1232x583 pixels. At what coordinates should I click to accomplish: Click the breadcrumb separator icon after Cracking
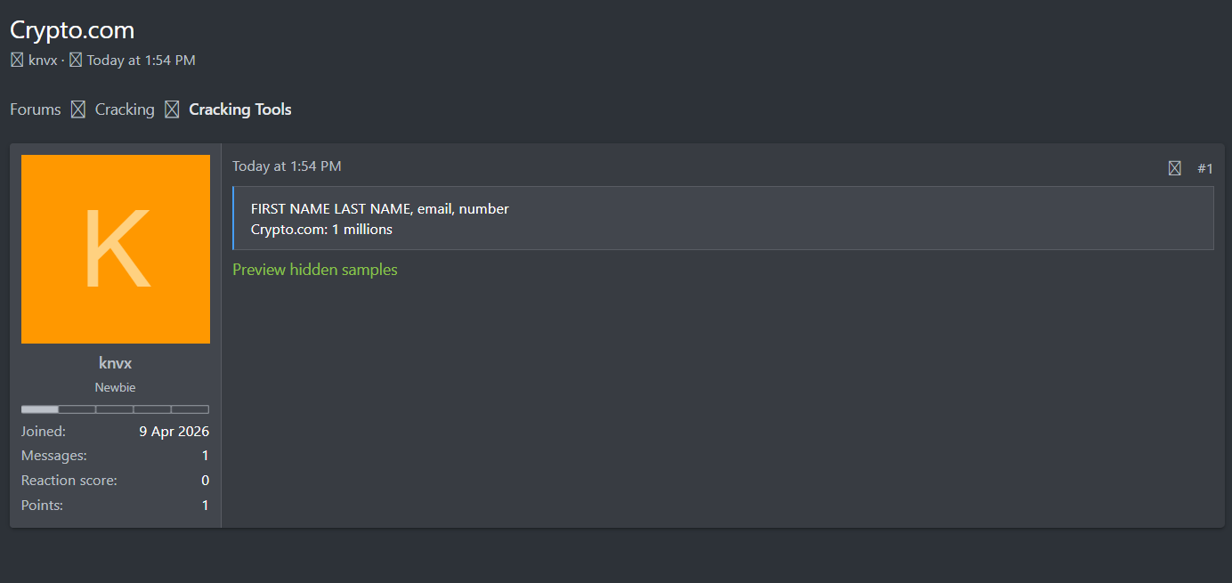click(x=172, y=109)
